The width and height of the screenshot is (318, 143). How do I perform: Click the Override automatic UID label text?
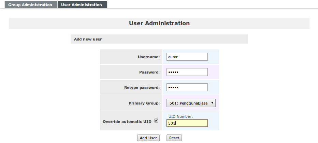tap(127, 121)
